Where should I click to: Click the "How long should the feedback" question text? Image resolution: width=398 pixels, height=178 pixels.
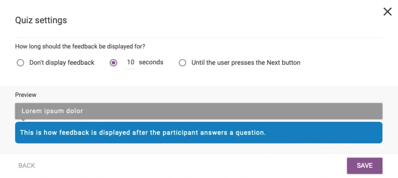coord(80,47)
